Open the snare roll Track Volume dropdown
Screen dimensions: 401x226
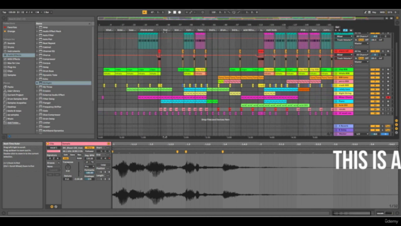[x=343, y=58]
